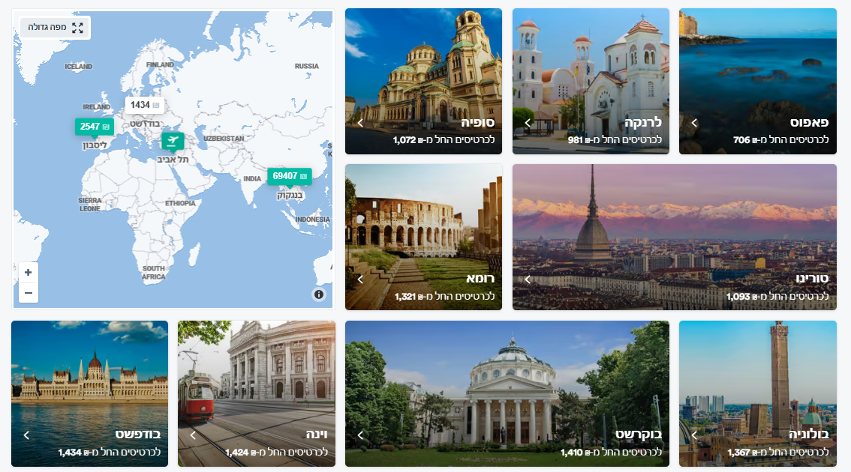Open the map info icon
This screenshot has height=472, width=851.
point(319,294)
